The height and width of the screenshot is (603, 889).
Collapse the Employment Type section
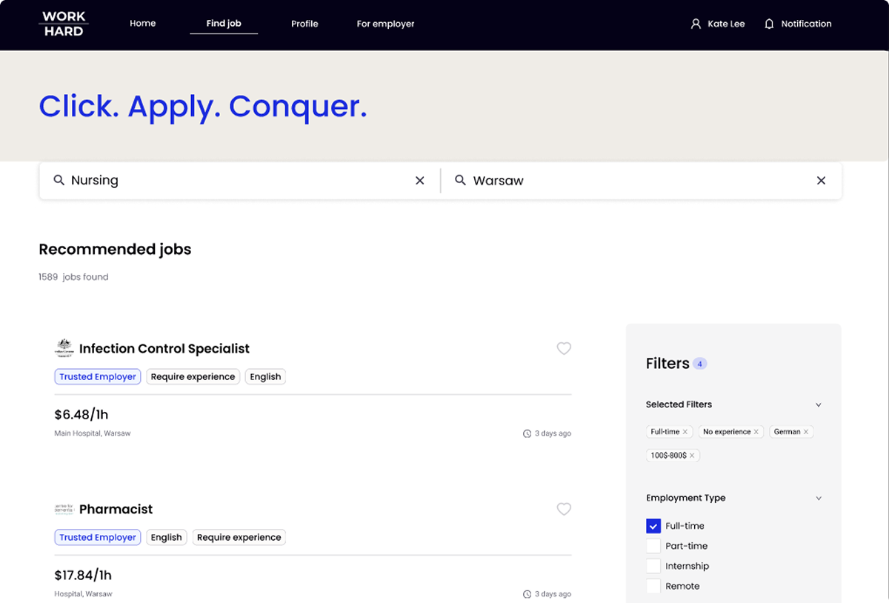819,499
